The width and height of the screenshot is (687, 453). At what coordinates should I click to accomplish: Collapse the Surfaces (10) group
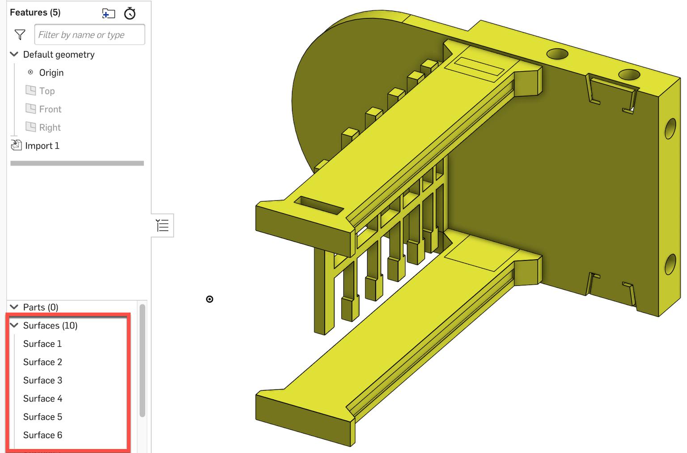(14, 325)
